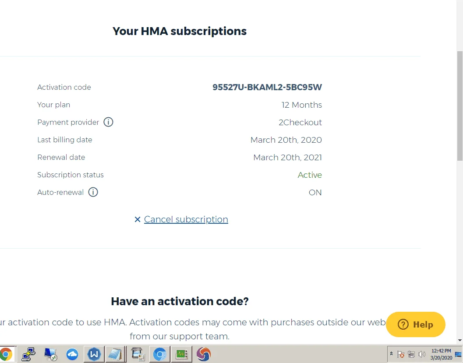Click the volume speaker tray icon
The width and height of the screenshot is (463, 363).
[422, 354]
